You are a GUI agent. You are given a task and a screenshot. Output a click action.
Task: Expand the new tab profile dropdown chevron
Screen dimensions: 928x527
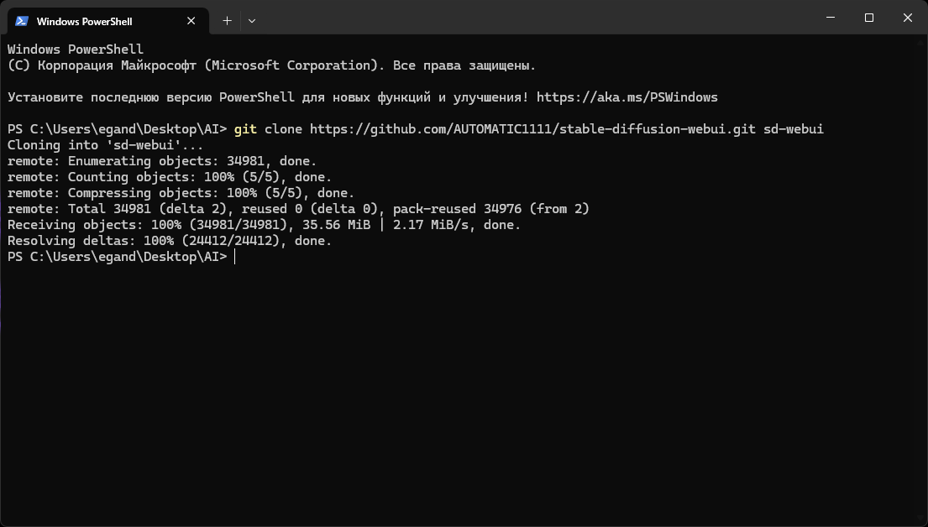pyautogui.click(x=252, y=21)
